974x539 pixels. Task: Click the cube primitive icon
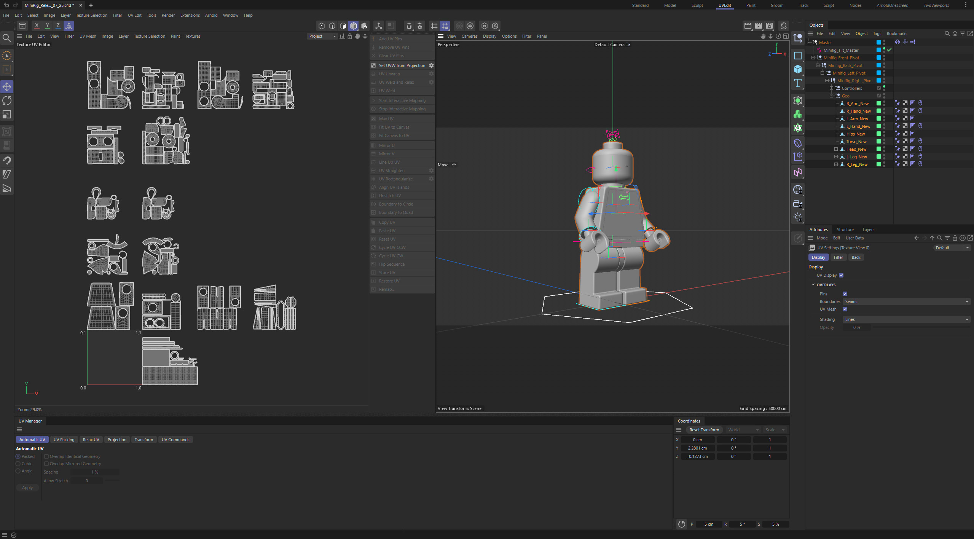pyautogui.click(x=797, y=69)
